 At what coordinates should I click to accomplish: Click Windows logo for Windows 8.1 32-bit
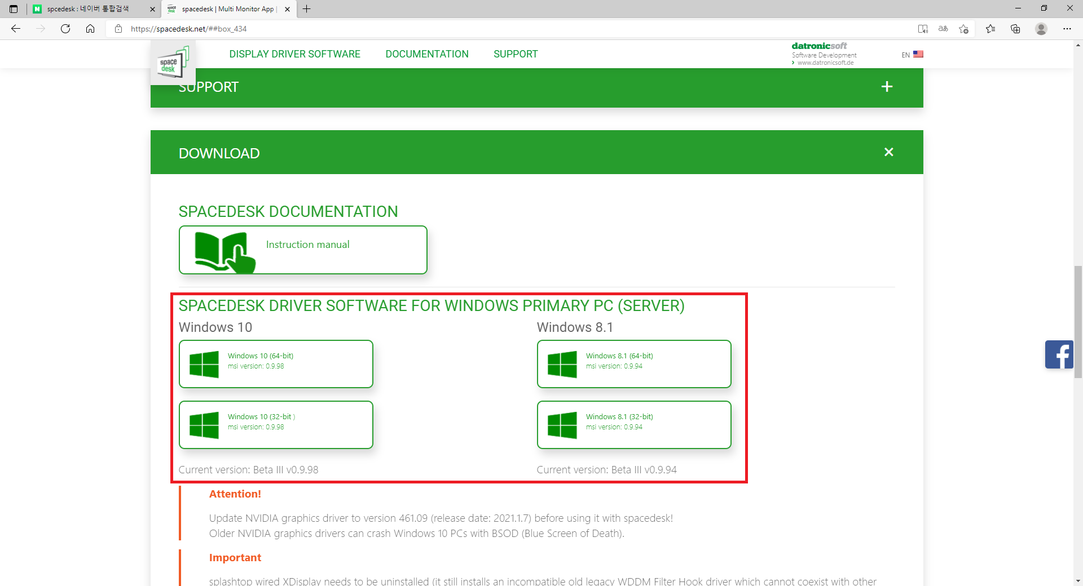[x=562, y=425]
